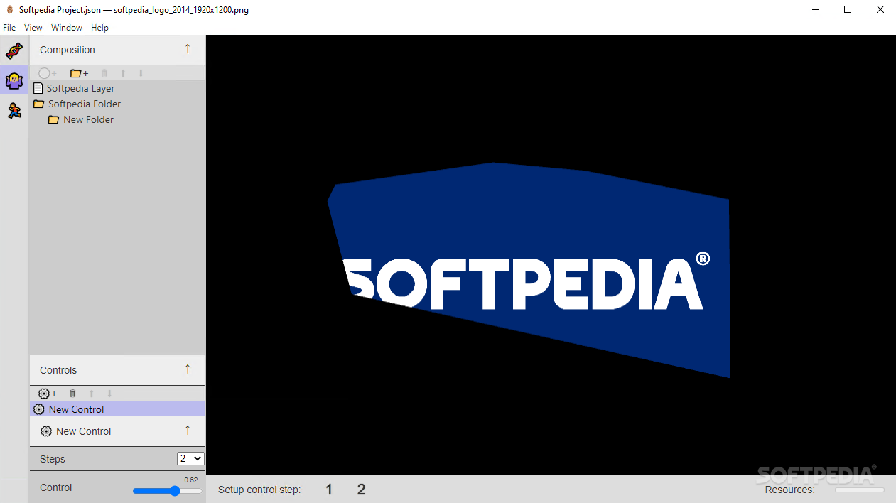This screenshot has height=503, width=896.
Task: Click the New Folder folder icon
Action: coord(53,119)
